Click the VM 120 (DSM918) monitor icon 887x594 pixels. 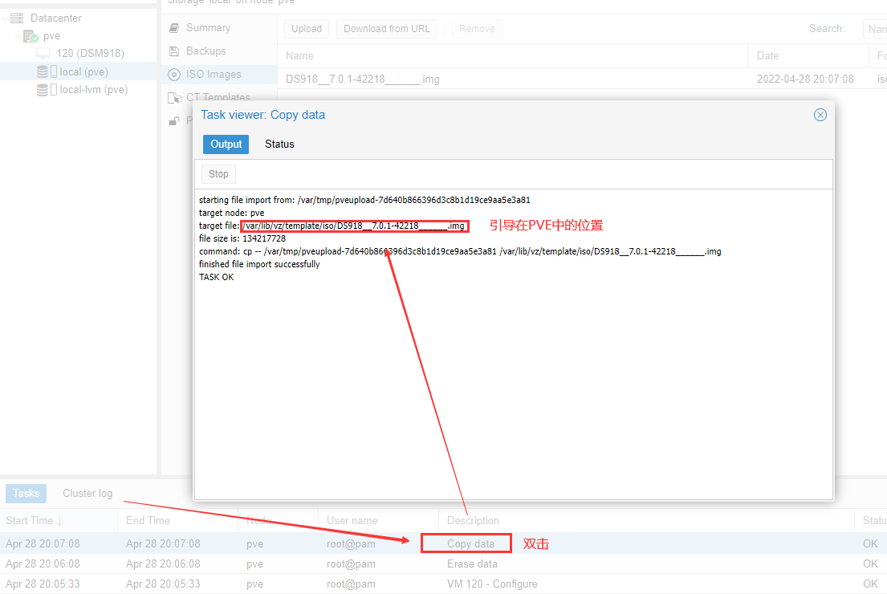point(43,54)
